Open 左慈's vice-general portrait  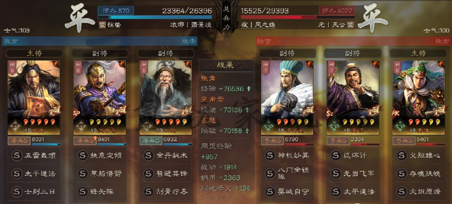(166, 97)
